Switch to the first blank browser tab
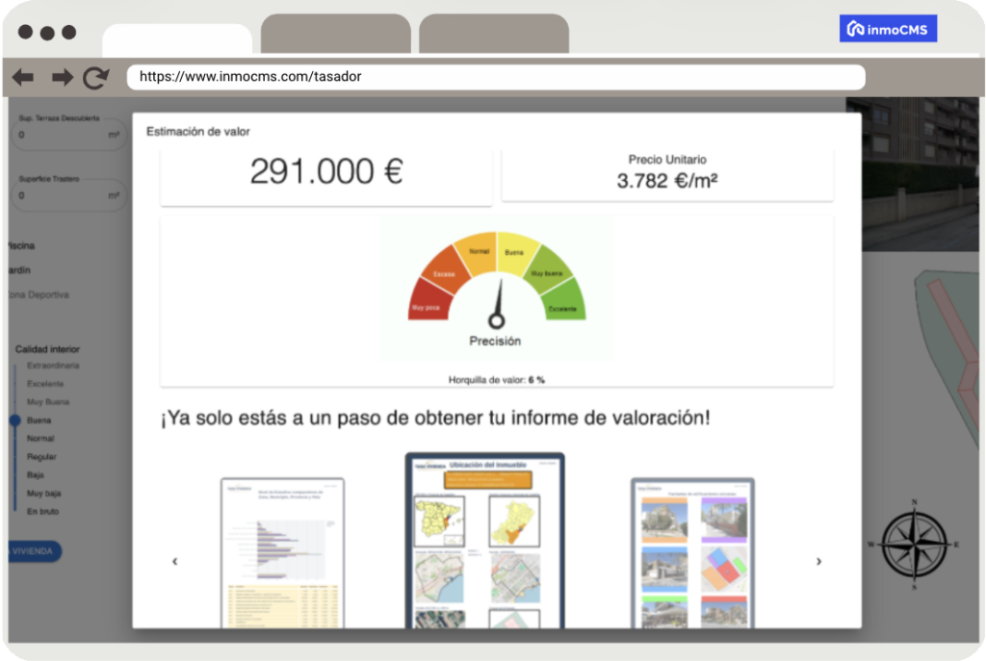Image resolution: width=986 pixels, height=661 pixels. pos(335,32)
